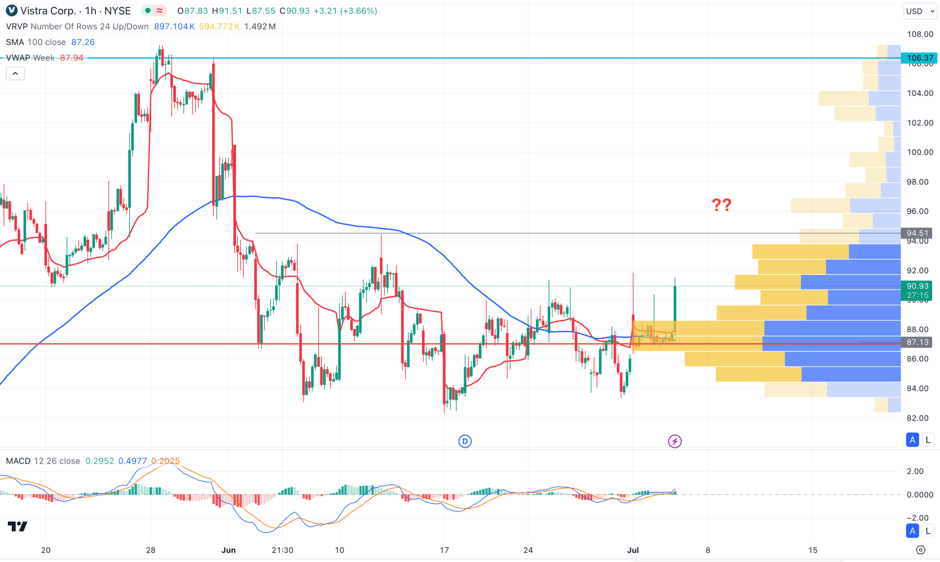Click the VRVP down volume value 594.772K
940x562 pixels.
[x=219, y=26]
